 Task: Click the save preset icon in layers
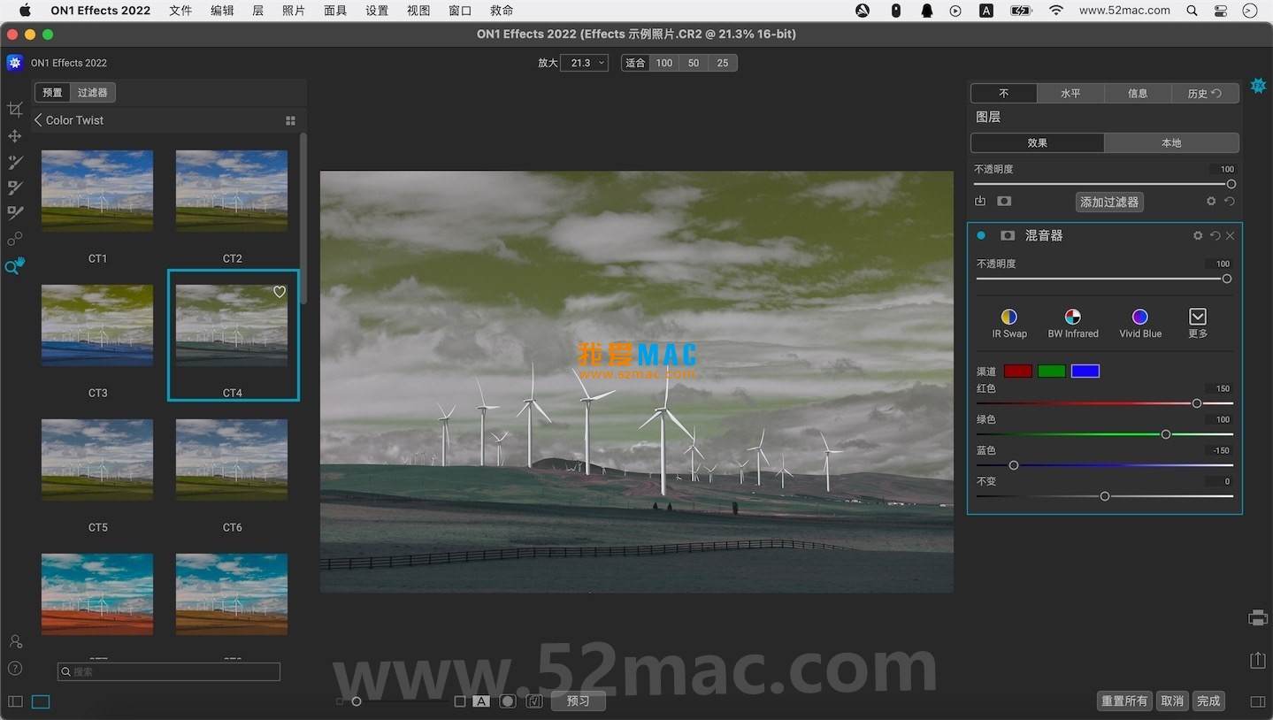click(x=980, y=201)
